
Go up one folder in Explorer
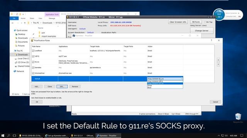(25, 23)
